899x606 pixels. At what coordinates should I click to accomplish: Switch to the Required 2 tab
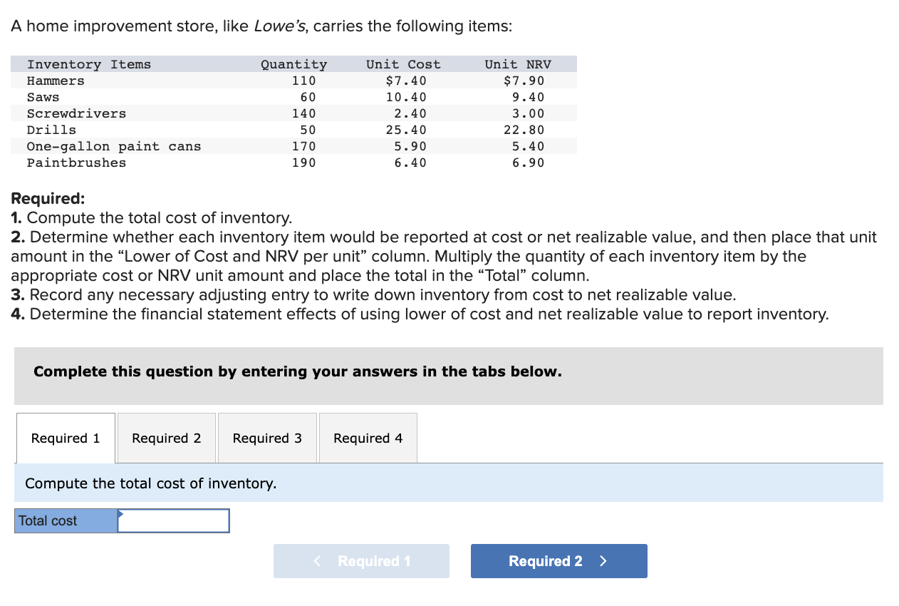click(166, 438)
